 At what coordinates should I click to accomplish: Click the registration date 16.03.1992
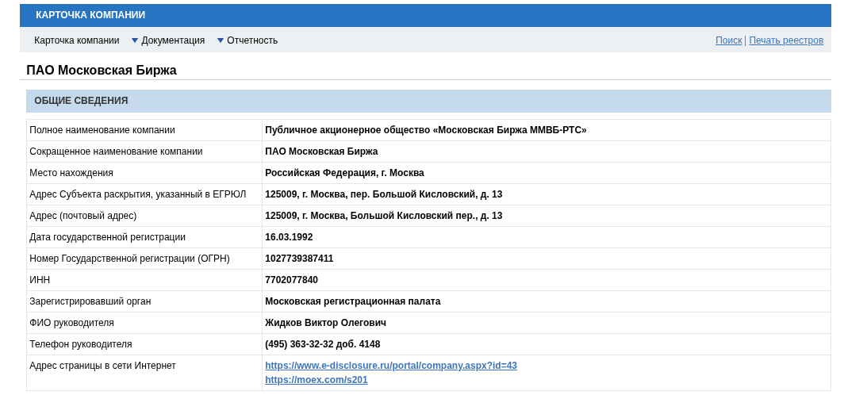pos(289,237)
